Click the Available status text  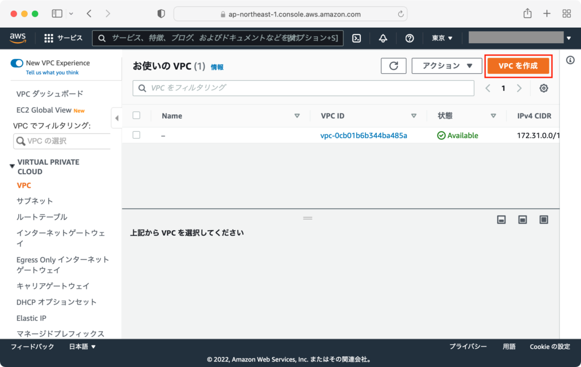(463, 135)
